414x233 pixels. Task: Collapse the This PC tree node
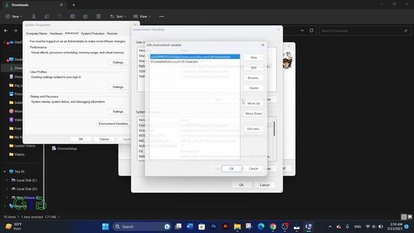pyautogui.click(x=5, y=172)
